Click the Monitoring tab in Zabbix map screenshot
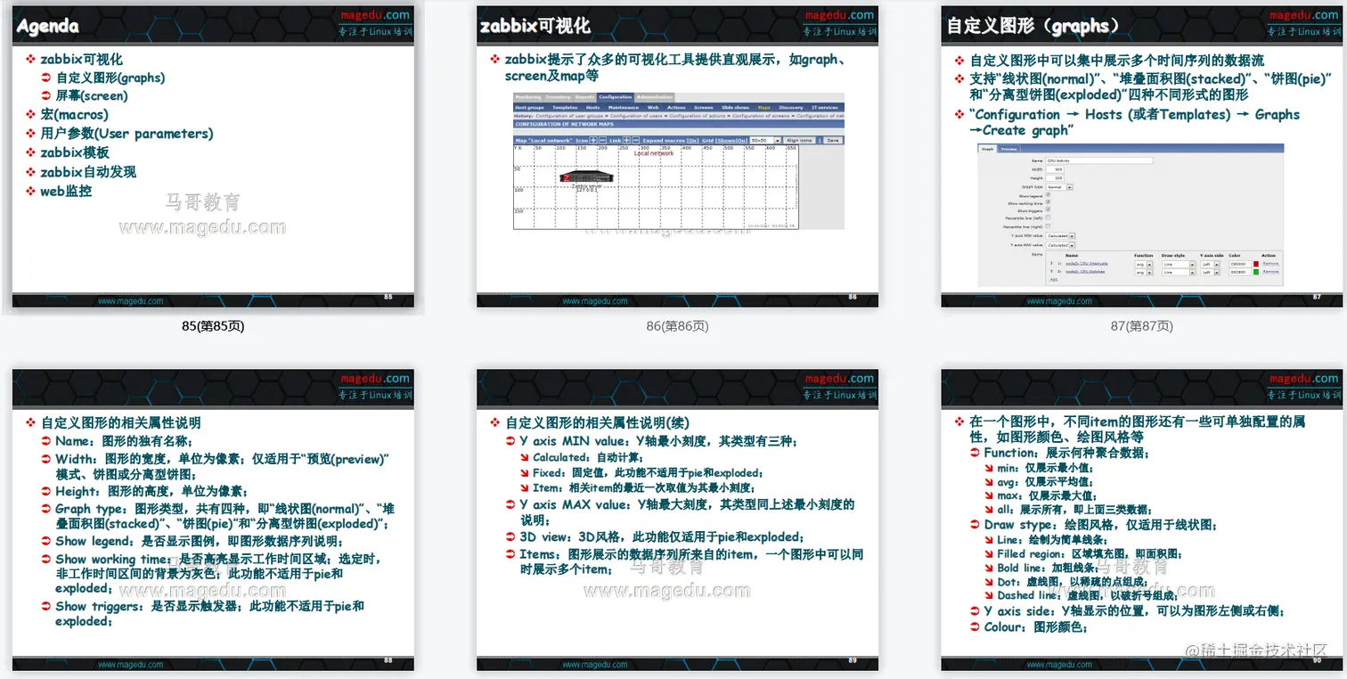 tap(528, 97)
